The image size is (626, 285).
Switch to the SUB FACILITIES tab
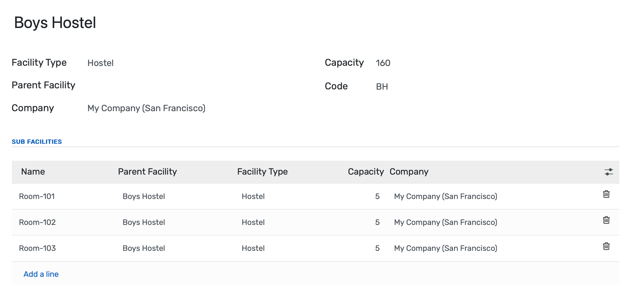coord(37,141)
